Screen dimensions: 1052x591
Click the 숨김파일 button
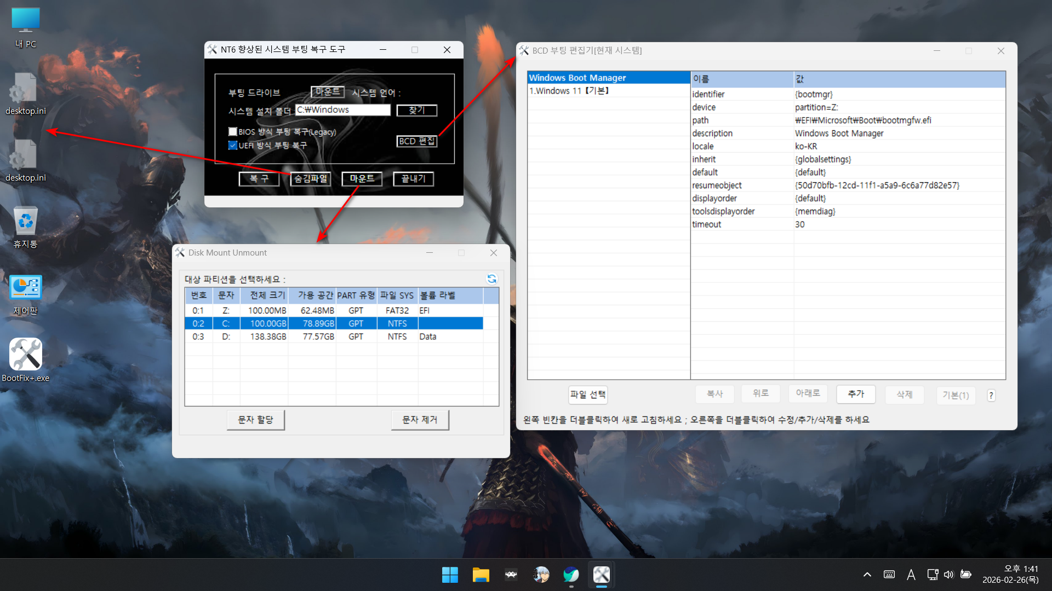(x=310, y=179)
